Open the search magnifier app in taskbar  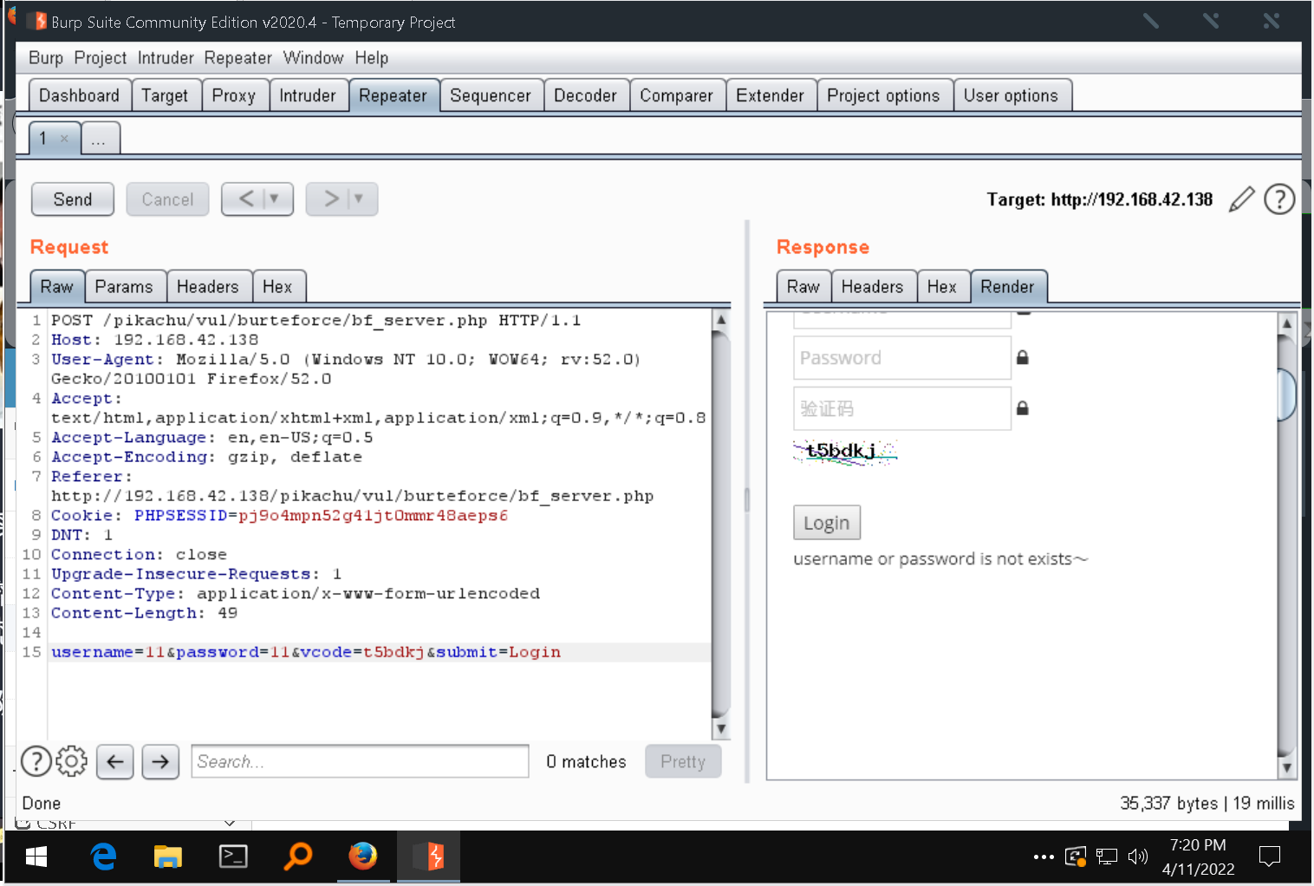298,857
